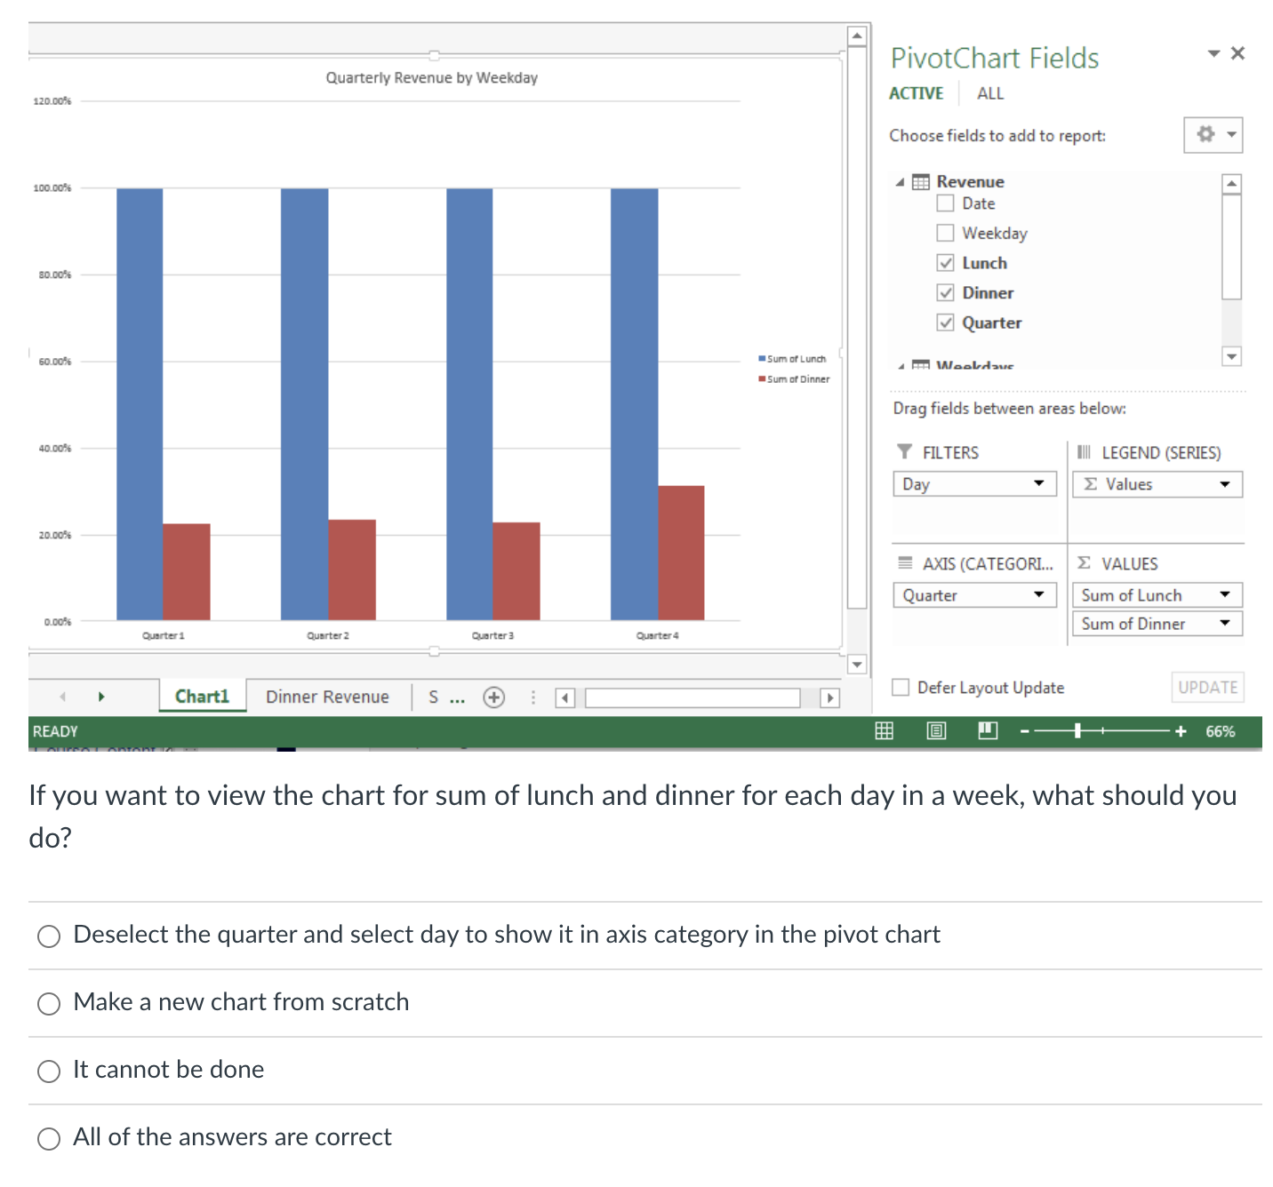Close the PivotChart Fields pane
The image size is (1273, 1187).
tap(1237, 53)
